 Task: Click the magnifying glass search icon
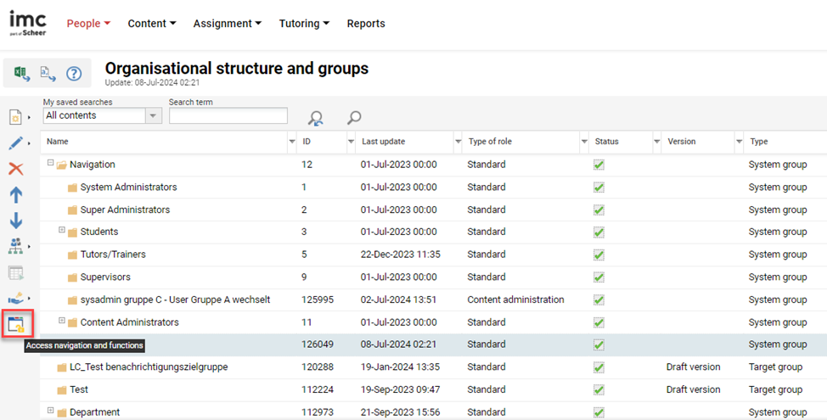354,119
